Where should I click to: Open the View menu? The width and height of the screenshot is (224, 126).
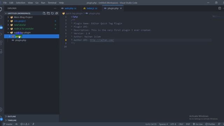point(30,3)
